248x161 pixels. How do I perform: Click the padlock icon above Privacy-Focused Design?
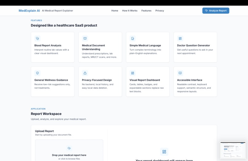pyautogui.click(x=85, y=73)
